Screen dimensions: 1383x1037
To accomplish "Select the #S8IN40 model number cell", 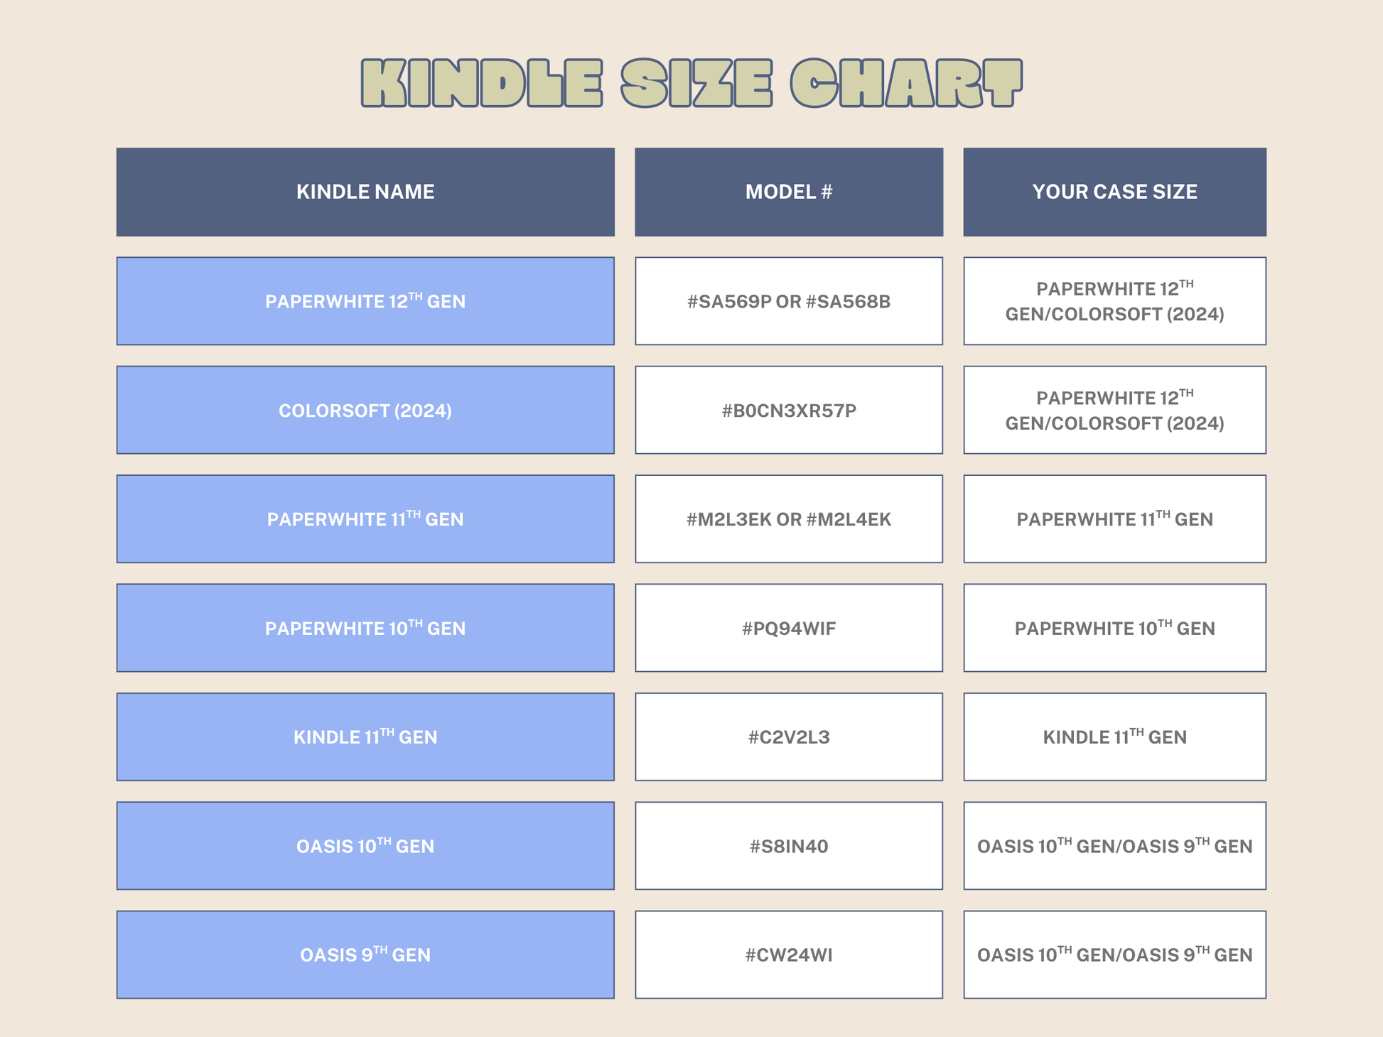I will pos(789,846).
